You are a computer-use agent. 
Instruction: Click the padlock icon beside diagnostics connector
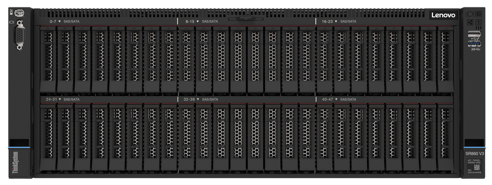(x=11, y=13)
